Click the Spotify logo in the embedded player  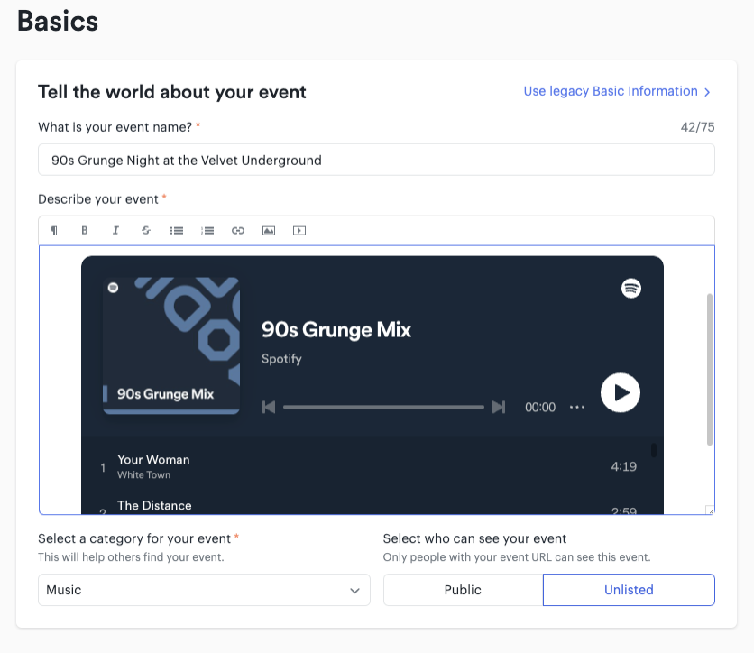[x=631, y=288]
